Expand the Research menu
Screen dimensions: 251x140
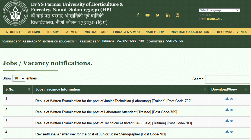[31, 41]
